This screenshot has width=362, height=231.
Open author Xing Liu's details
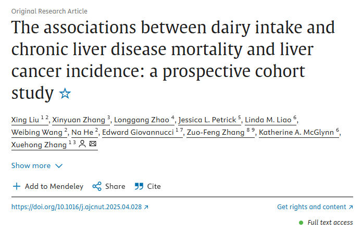point(25,120)
